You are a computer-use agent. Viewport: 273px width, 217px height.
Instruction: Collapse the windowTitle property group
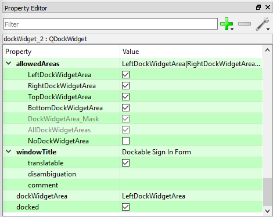(x=9, y=151)
